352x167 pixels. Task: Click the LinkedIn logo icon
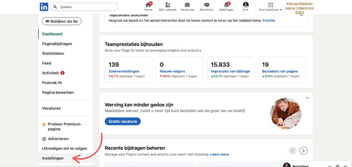[44, 7]
